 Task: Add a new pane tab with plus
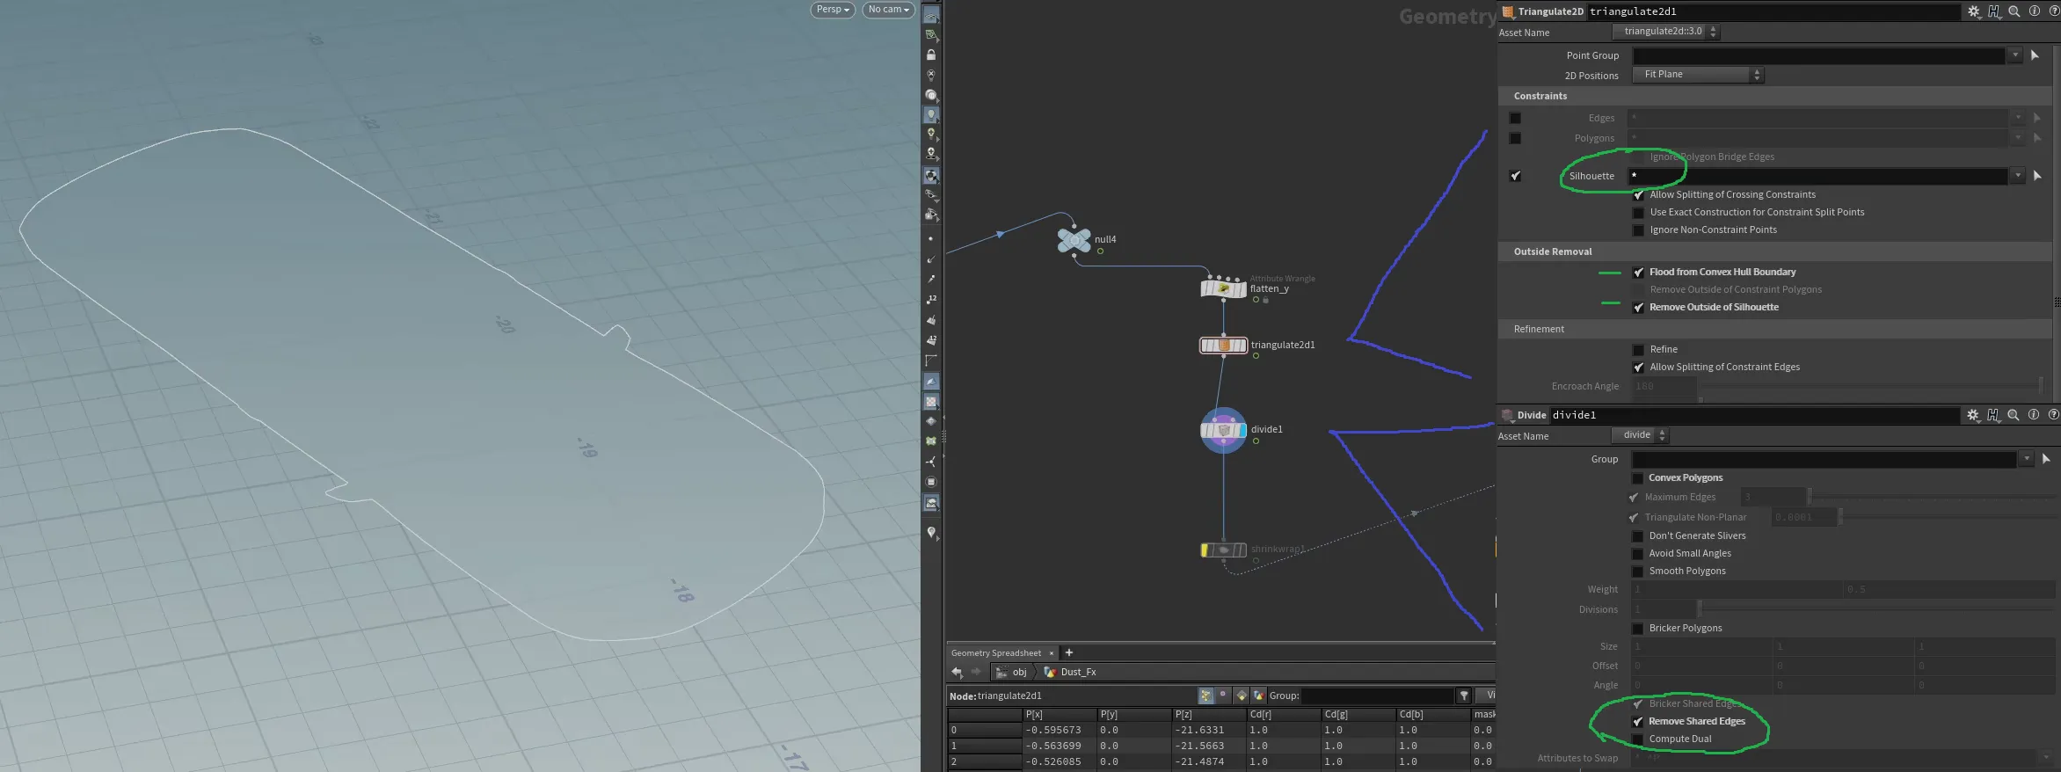[1069, 652]
